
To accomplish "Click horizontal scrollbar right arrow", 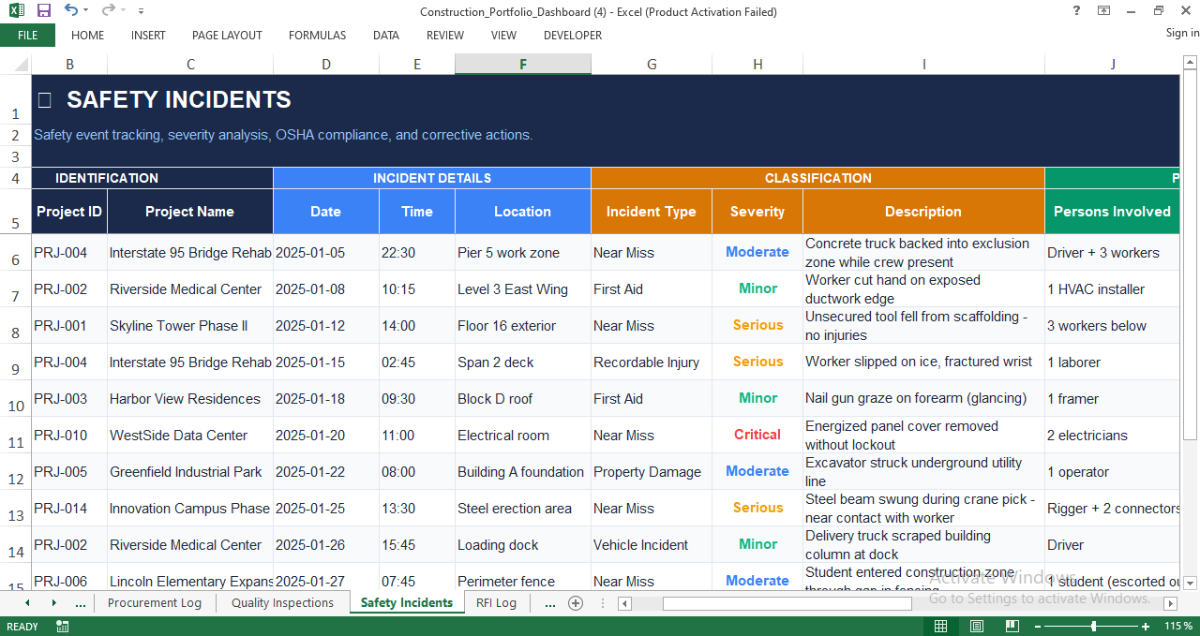I will click(x=1171, y=603).
